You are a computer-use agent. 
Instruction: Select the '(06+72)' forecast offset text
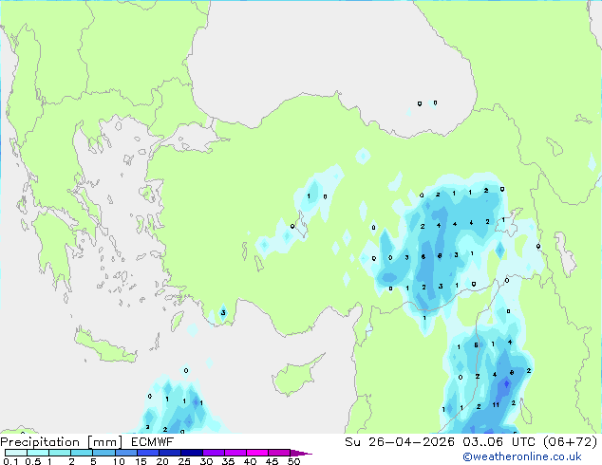click(571, 442)
